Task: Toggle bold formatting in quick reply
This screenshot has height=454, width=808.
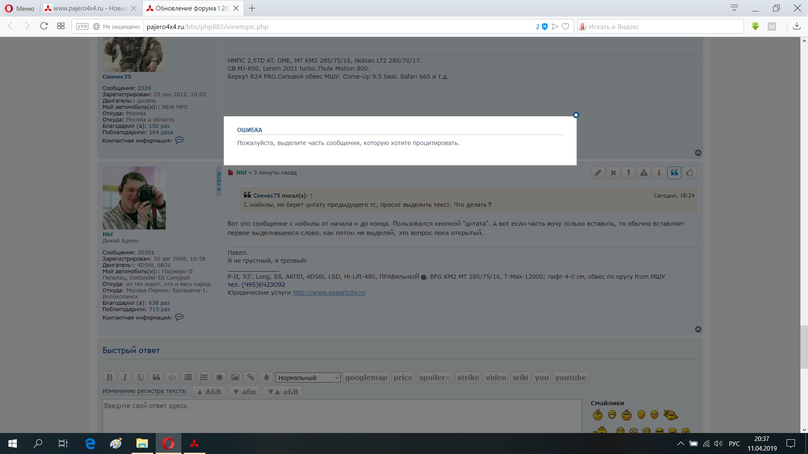Action: click(109, 377)
